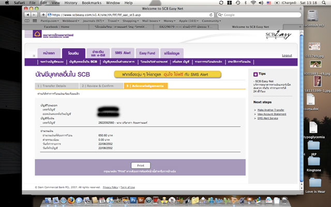Viewport: 331px width, 207px height.
Task: Open the SMS Alert page tab
Action: (123, 53)
